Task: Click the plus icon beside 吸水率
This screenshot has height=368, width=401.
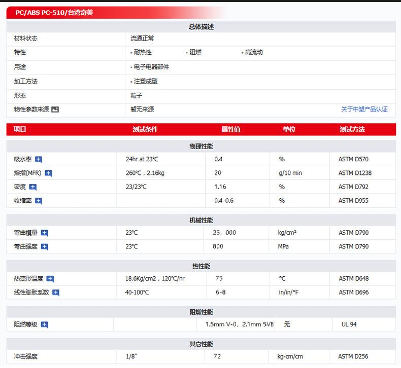Action: [39, 159]
